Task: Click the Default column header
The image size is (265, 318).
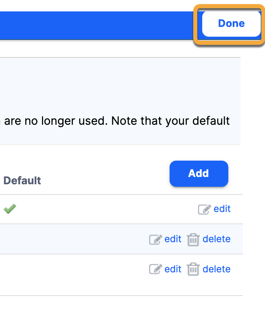Action: (22, 180)
